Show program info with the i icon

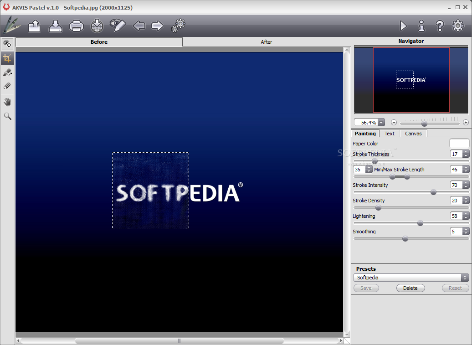click(x=421, y=26)
